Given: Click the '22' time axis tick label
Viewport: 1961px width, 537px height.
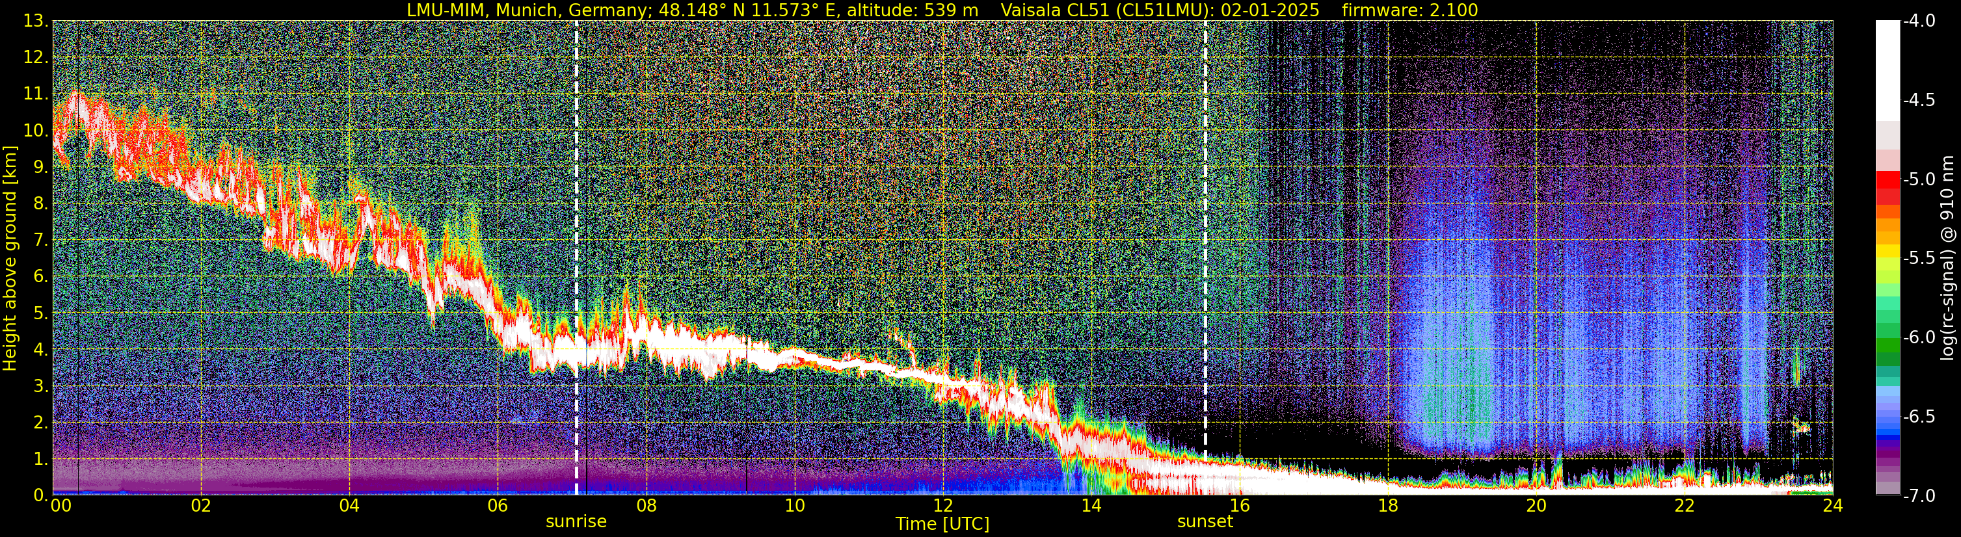Looking at the screenshot, I should (1685, 506).
